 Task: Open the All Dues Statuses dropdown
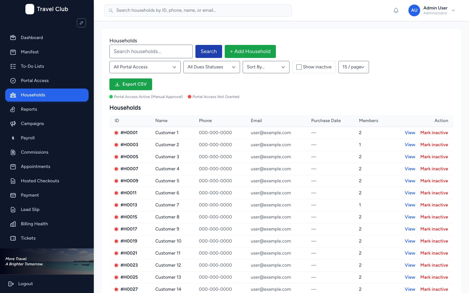coord(212,67)
